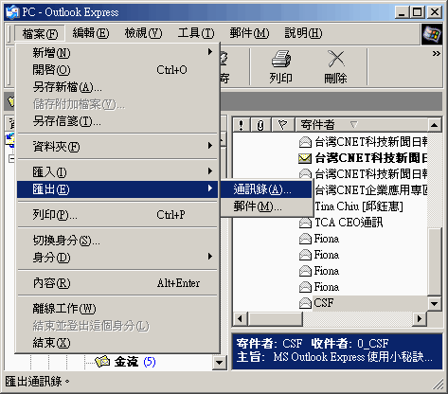Sort by flag column icon

[282, 125]
